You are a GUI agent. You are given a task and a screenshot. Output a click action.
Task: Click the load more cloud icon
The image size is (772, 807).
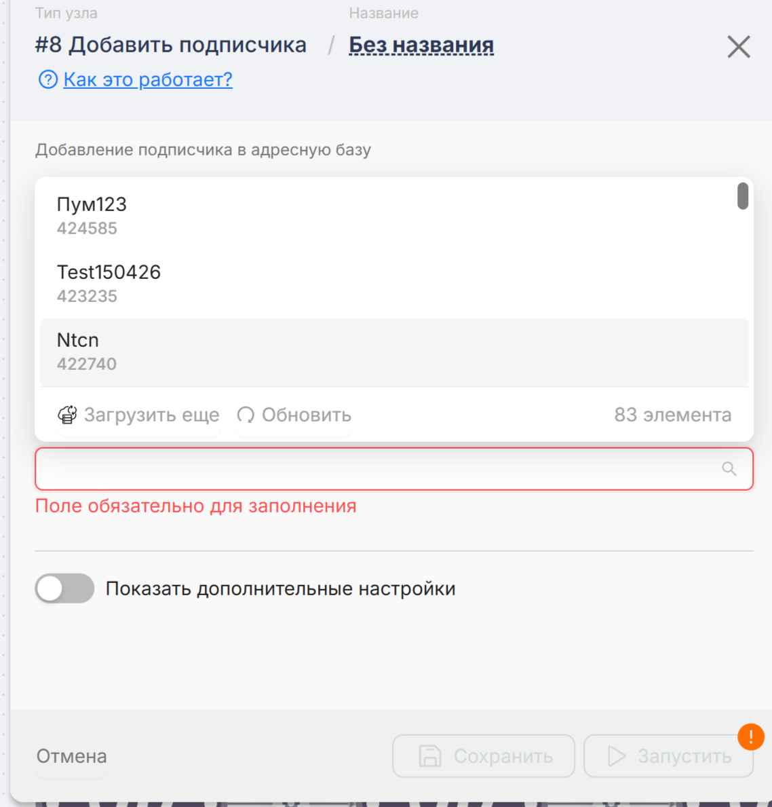point(67,415)
